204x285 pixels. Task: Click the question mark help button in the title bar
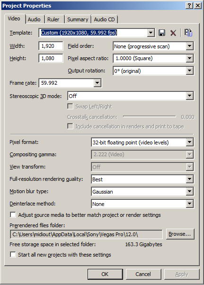(189, 6)
